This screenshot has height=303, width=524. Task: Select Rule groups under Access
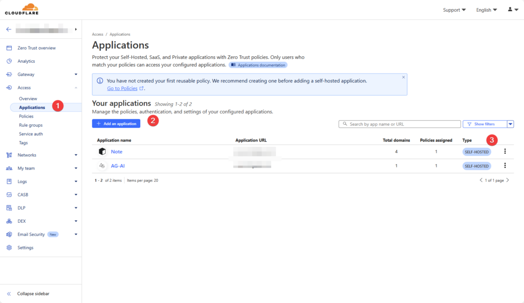click(x=31, y=125)
